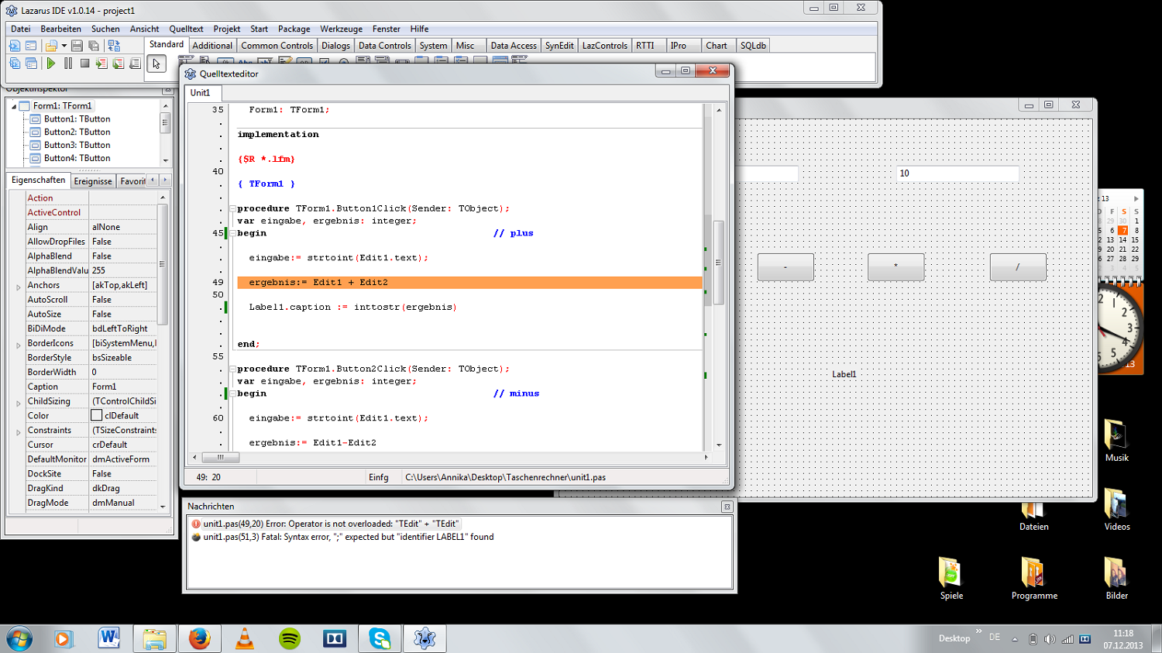Expand the Anchors property
1162x653 pixels.
click(19, 286)
